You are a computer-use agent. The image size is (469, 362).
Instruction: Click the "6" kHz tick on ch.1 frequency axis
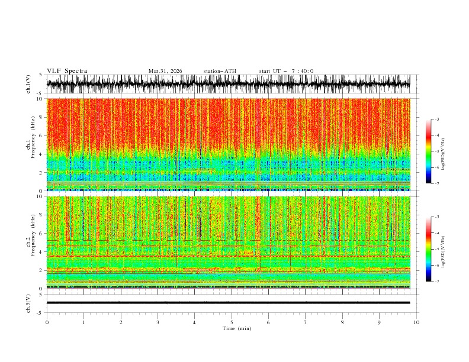tap(42, 135)
